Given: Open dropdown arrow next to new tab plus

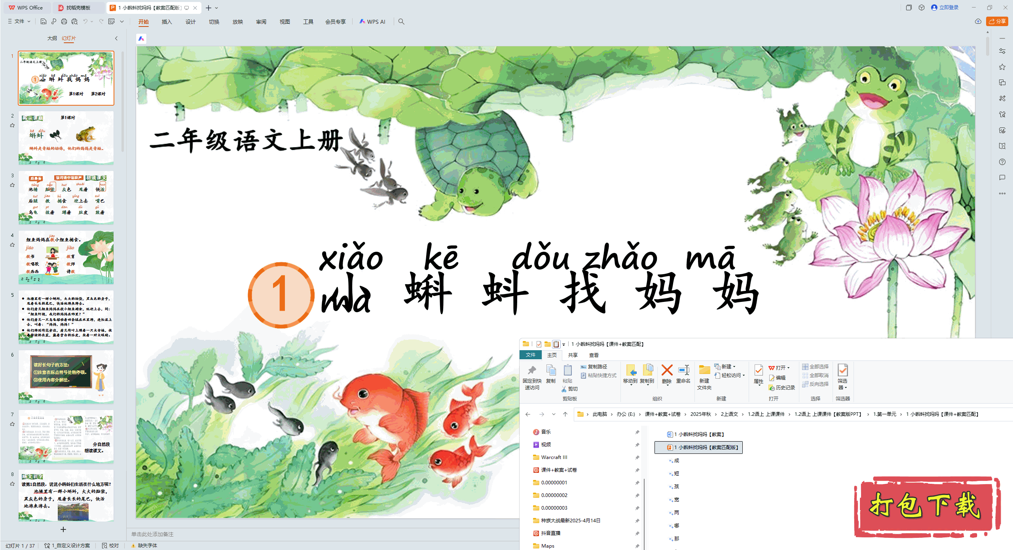Looking at the screenshot, I should (x=216, y=8).
